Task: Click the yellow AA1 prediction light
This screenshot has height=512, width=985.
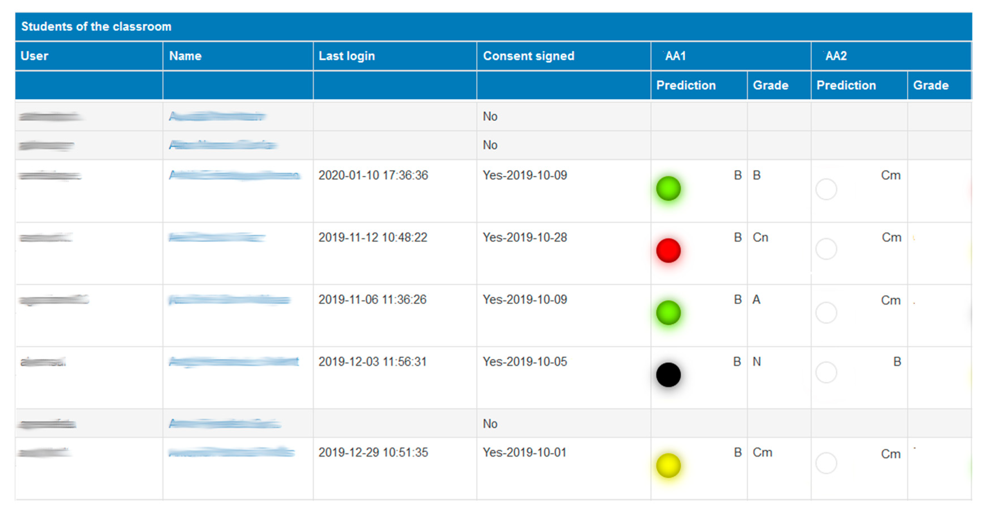Action: [x=668, y=465]
